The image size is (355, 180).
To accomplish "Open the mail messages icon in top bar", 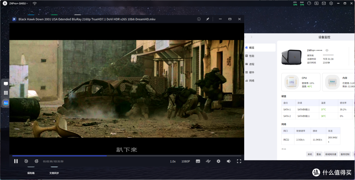I will (x=324, y=3).
